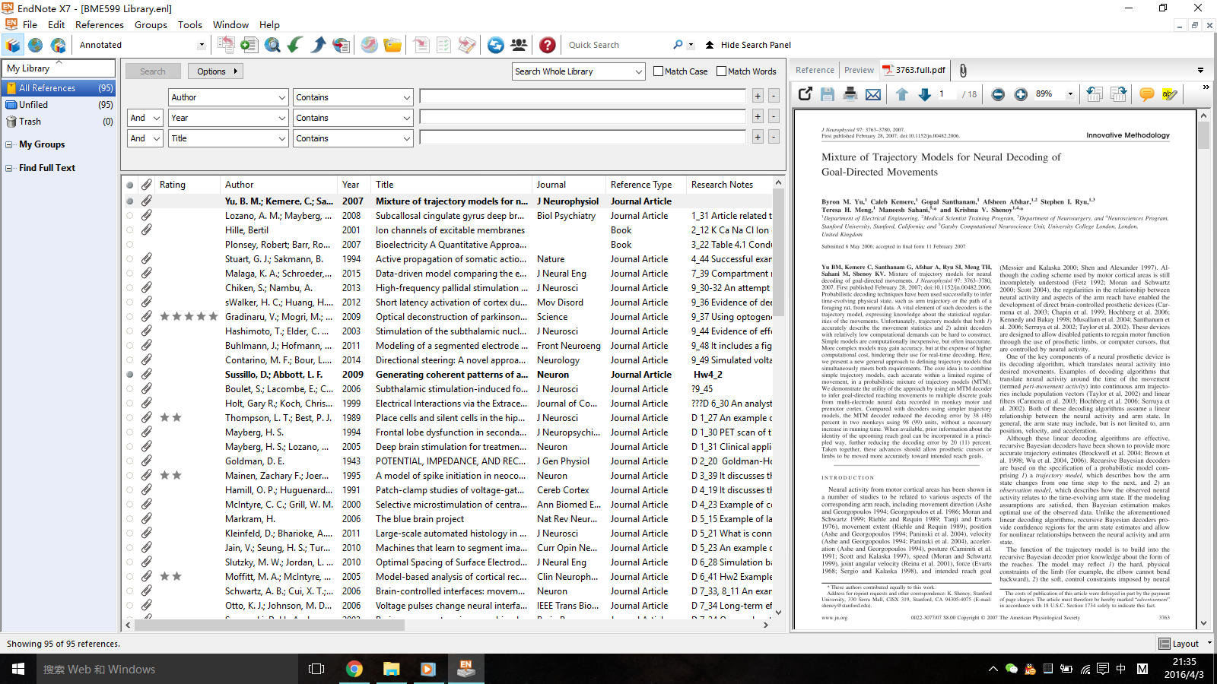This screenshot has width=1217, height=684.
Task: Open the Annotated output style dropdown
Action: click(201, 45)
